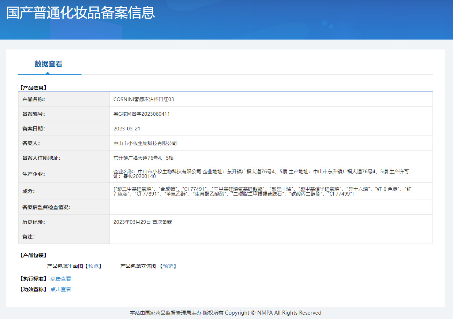The width and height of the screenshot is (453, 319).
Task: Click the page title 国产普通化妆品备案信息
Action: coord(80,13)
